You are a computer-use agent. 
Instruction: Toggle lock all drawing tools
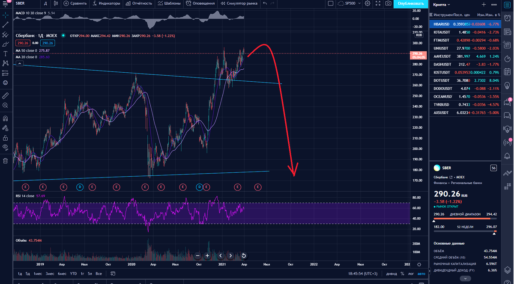(5, 138)
